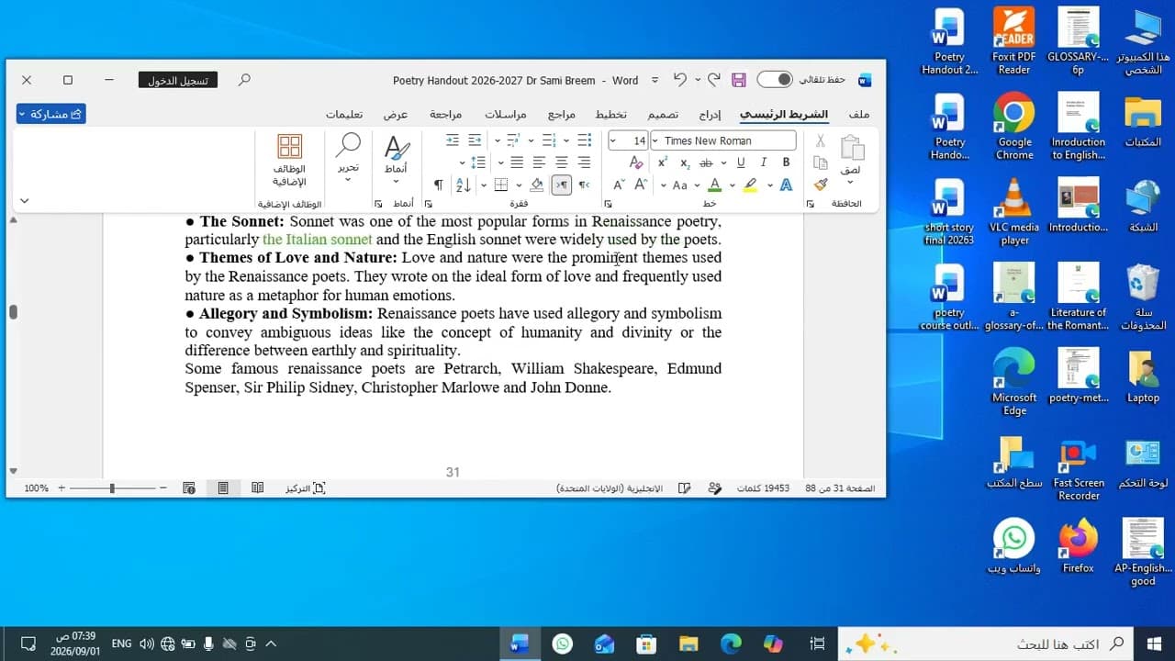This screenshot has height=661, width=1175.
Task: Open the مراجعة (Review) tab
Action: click(446, 115)
